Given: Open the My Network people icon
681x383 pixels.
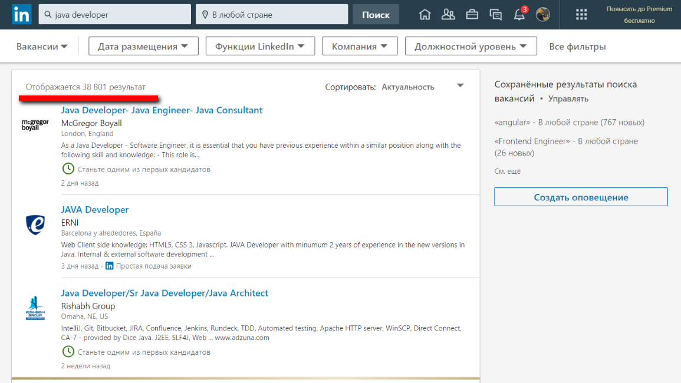Looking at the screenshot, I should coord(448,14).
